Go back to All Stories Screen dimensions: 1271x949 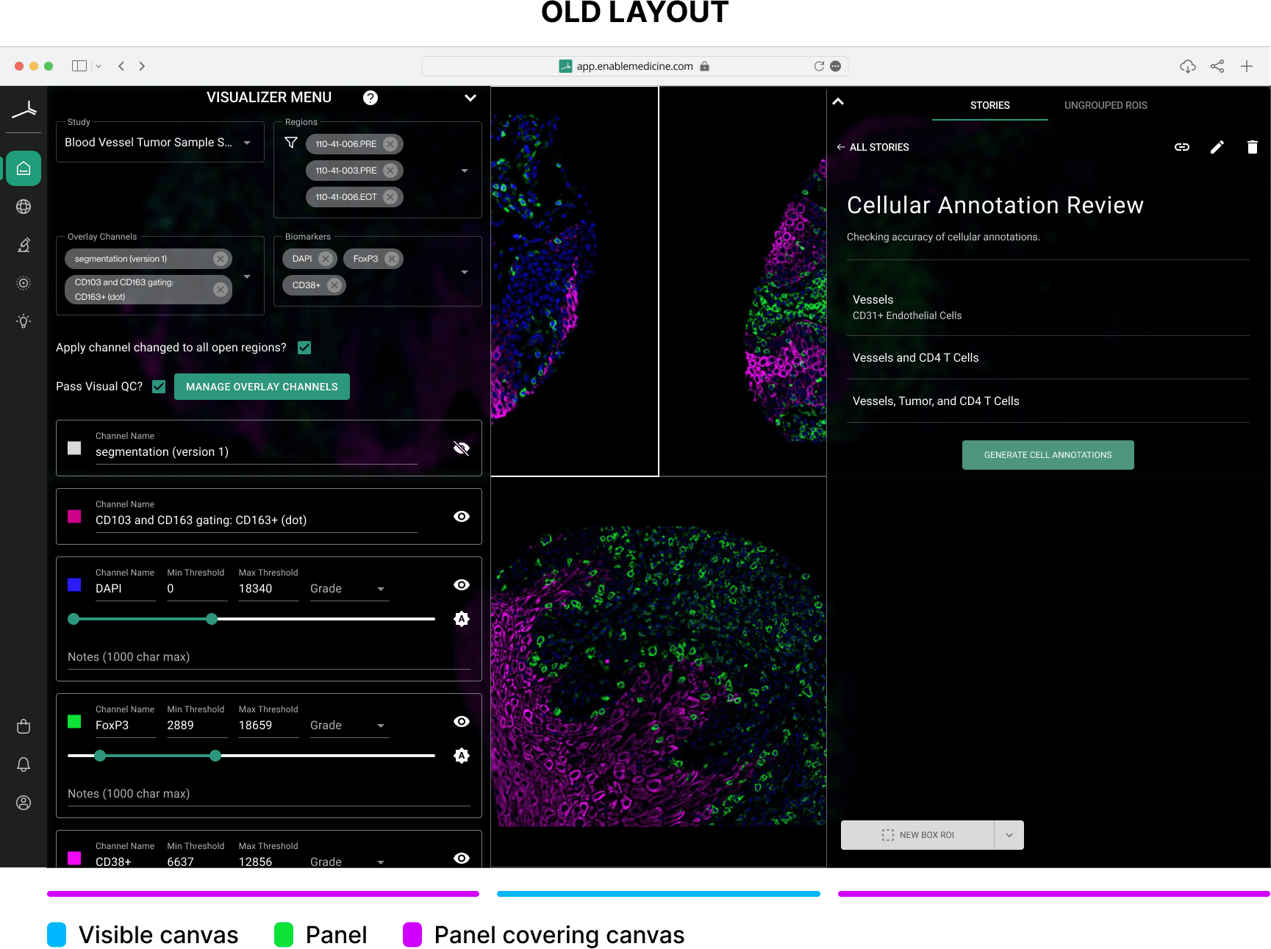click(x=873, y=147)
